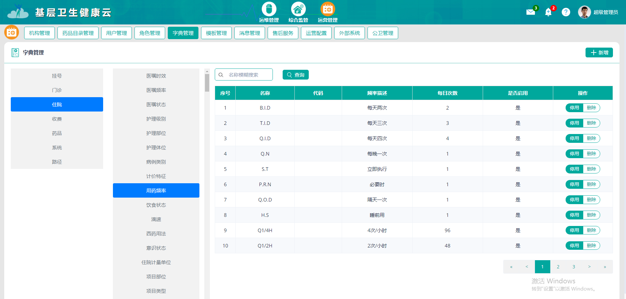The image size is (626, 299).
Task: Switch to the 用户管理 tab
Action: pos(117,33)
